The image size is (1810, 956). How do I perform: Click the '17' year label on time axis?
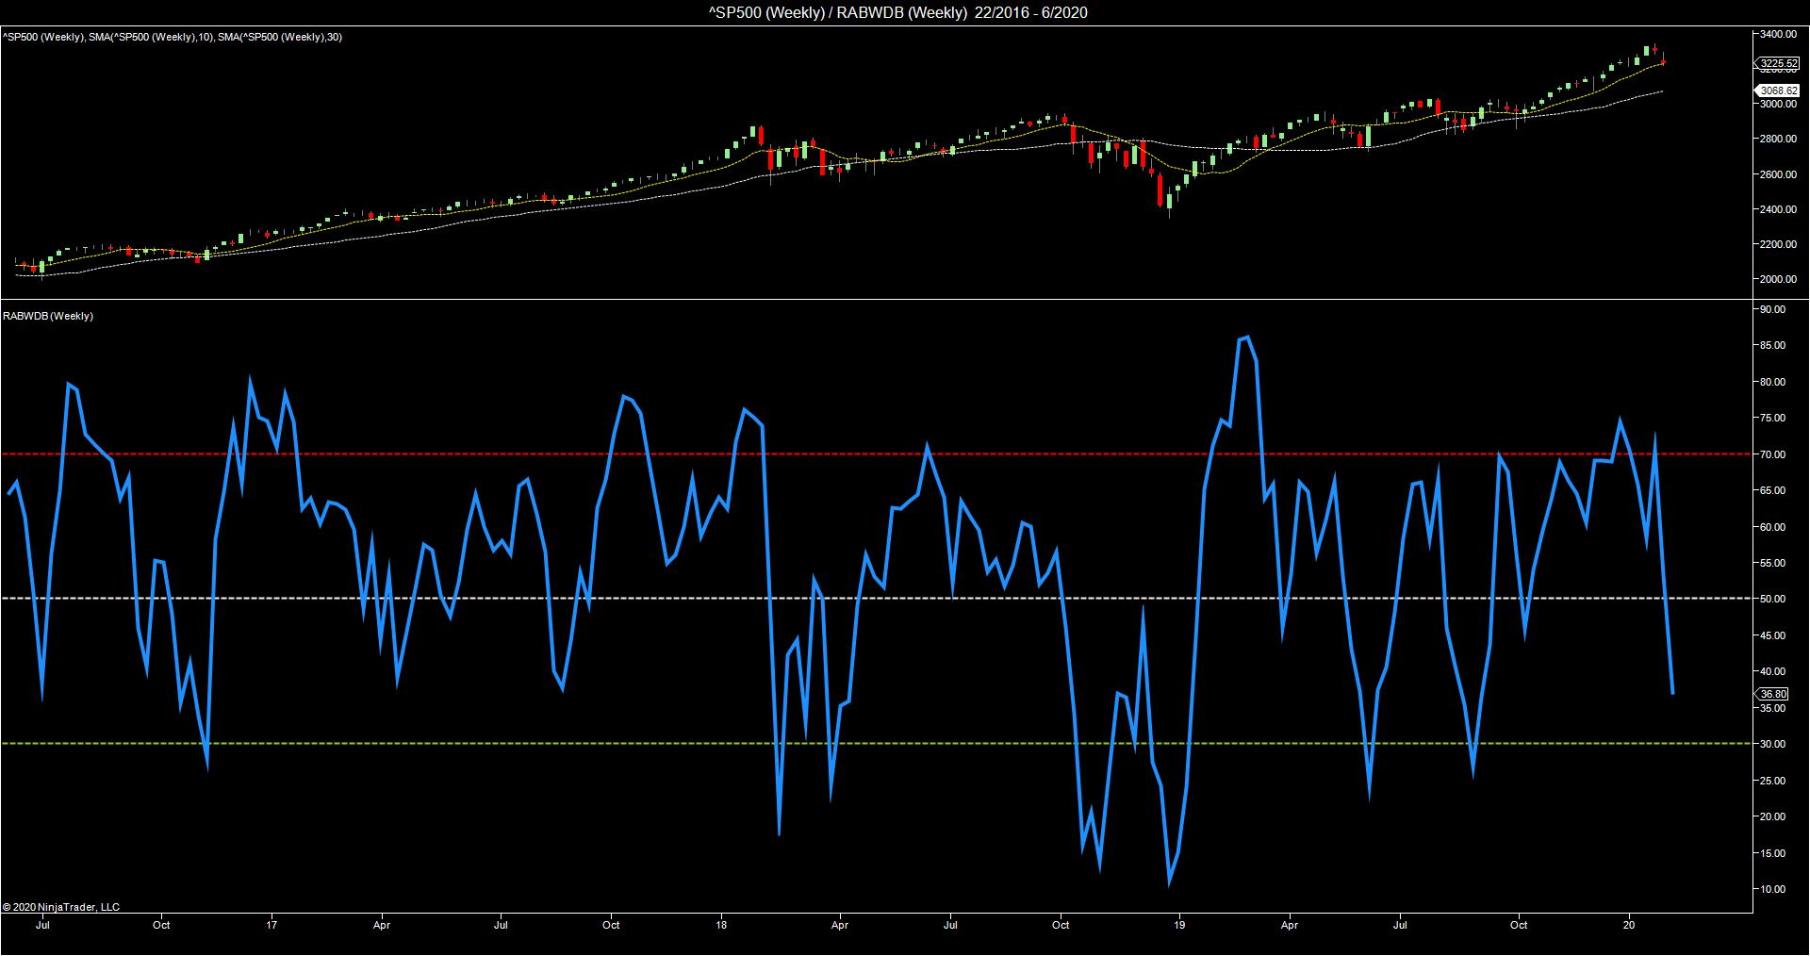tap(272, 925)
